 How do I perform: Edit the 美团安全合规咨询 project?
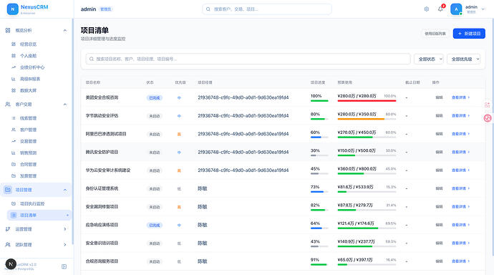tap(439, 97)
